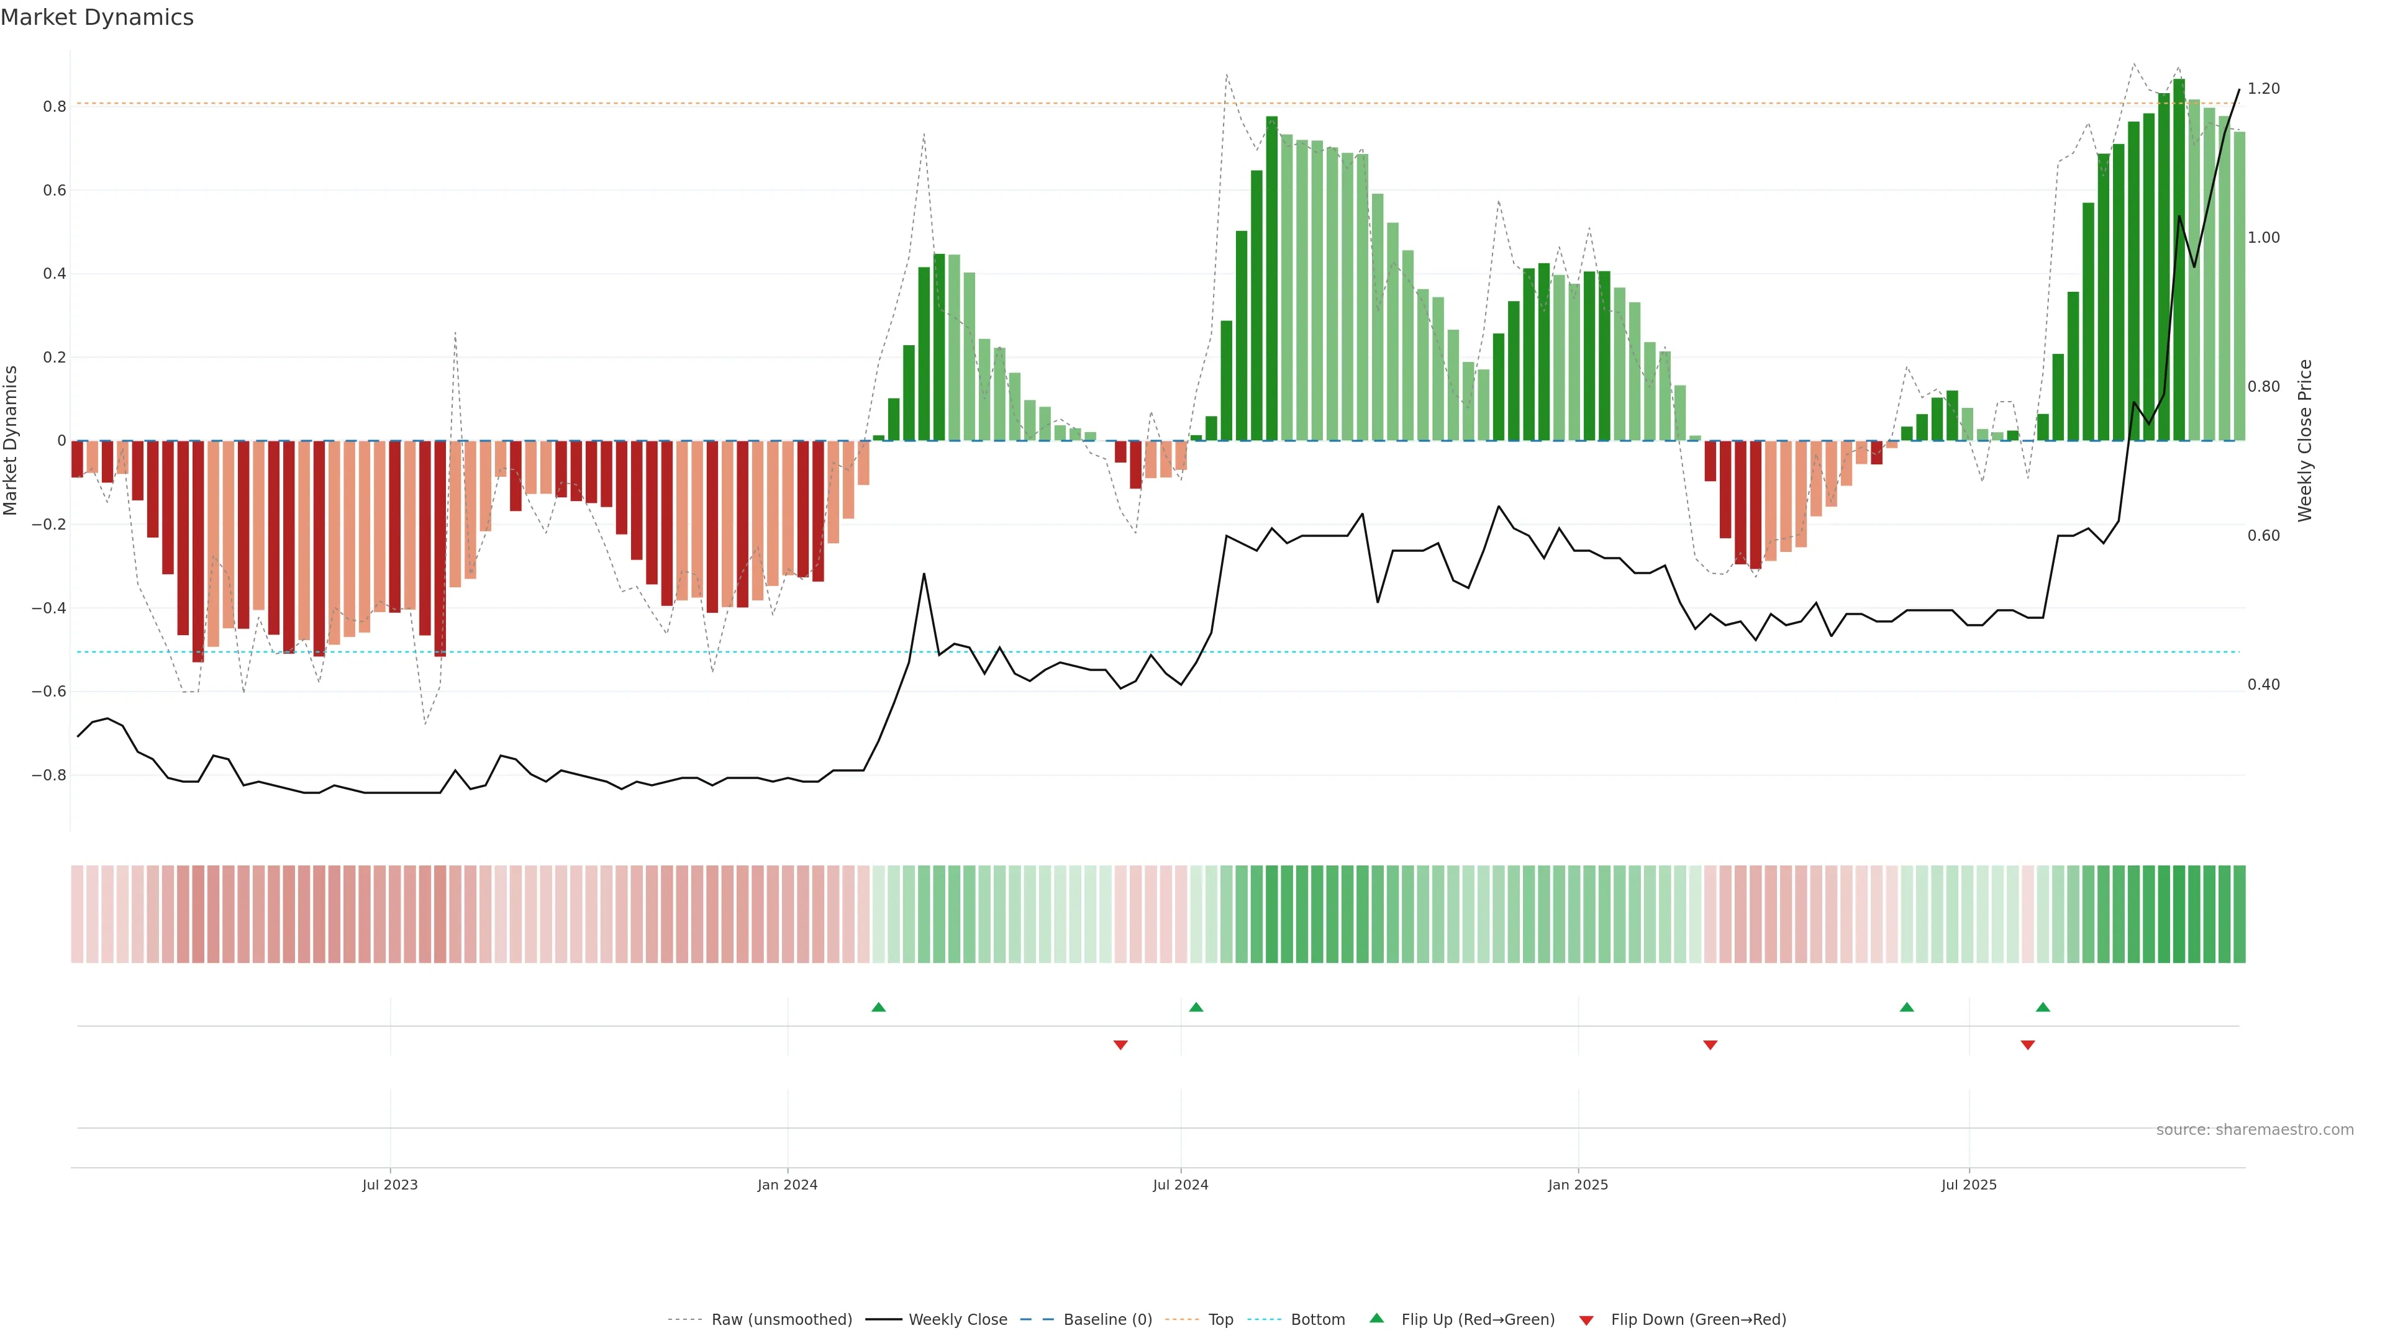Click the Jul 2023 x-axis label
This screenshot has width=2385, height=1341.
pos(390,1185)
